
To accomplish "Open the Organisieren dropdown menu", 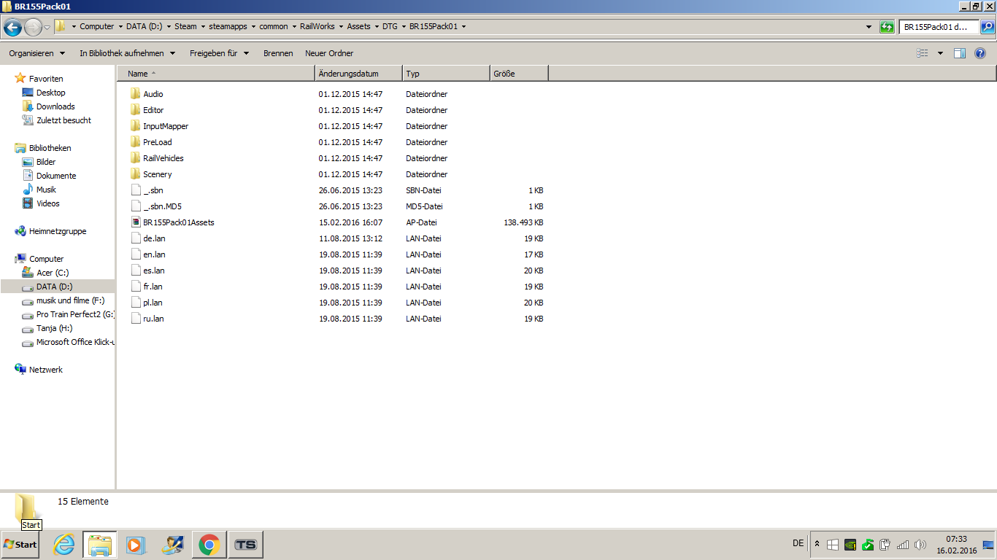I will pyautogui.click(x=37, y=53).
